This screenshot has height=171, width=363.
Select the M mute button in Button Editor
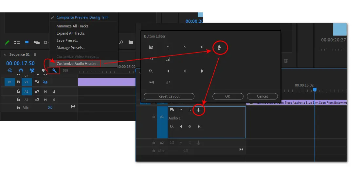click(x=168, y=47)
